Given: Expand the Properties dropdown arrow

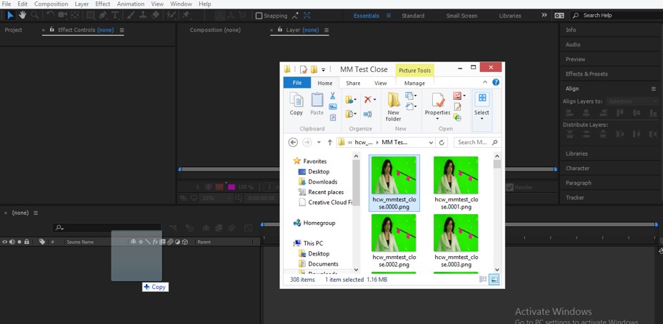Looking at the screenshot, I should pyautogui.click(x=437, y=119).
